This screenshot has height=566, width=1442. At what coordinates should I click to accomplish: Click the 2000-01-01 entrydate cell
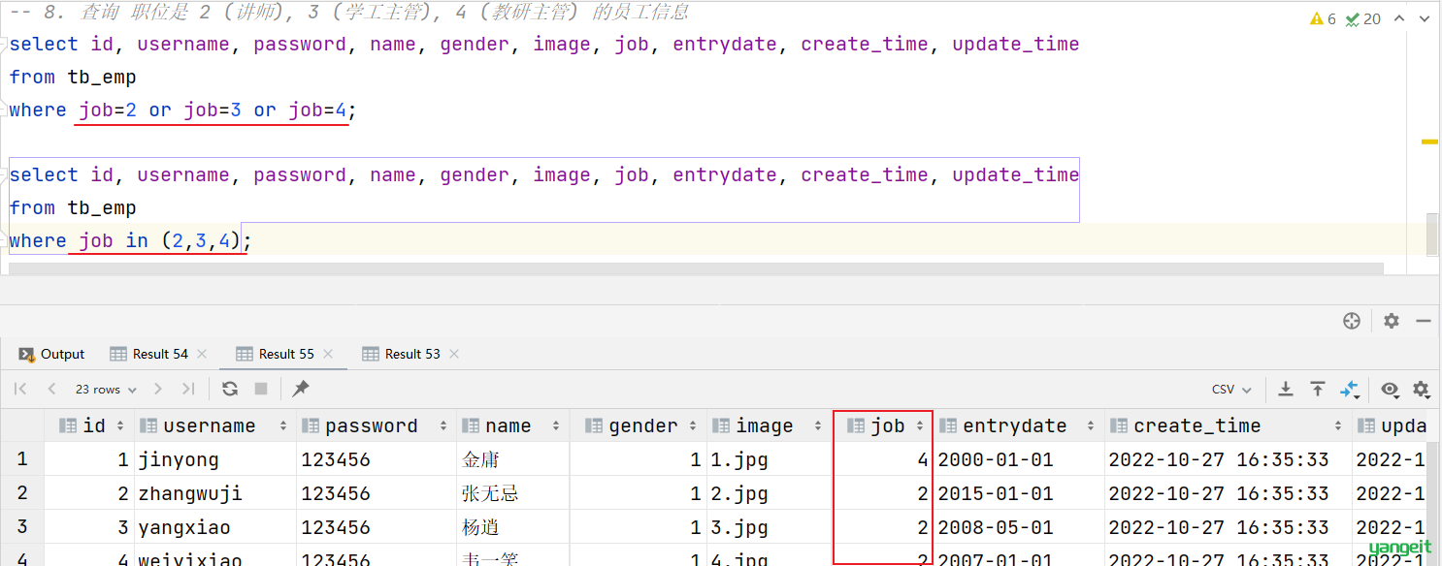click(x=1019, y=459)
